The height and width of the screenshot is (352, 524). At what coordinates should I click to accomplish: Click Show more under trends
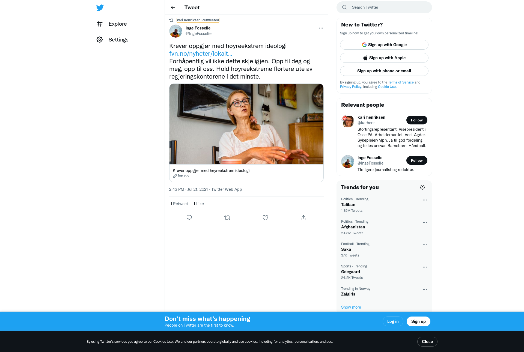[x=351, y=307]
